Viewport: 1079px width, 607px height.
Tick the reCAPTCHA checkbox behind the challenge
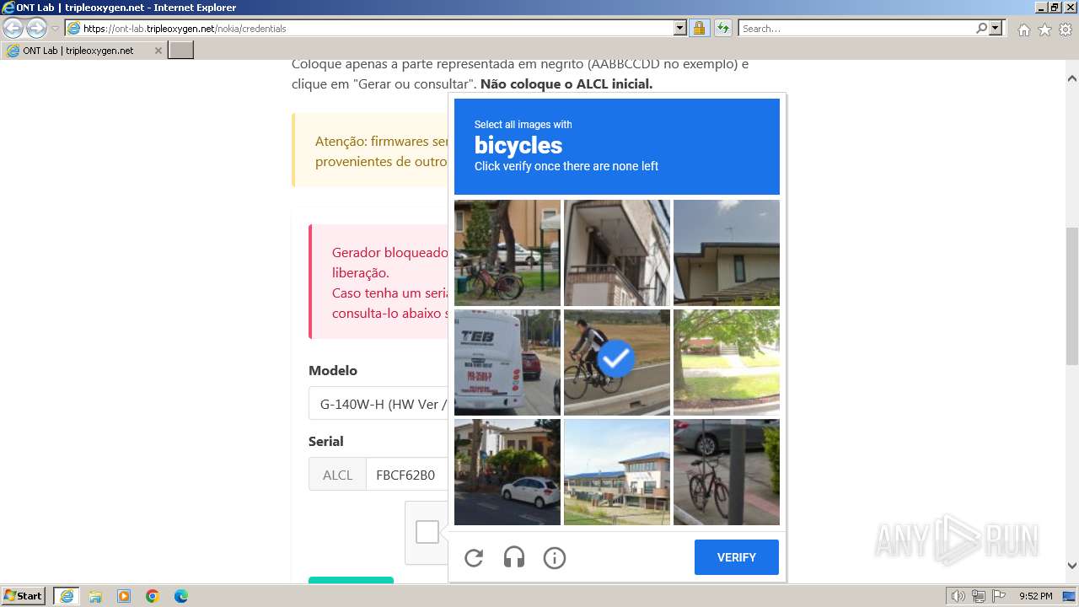pyautogui.click(x=427, y=532)
